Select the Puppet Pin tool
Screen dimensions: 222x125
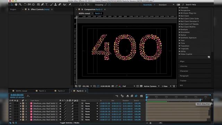70,5
